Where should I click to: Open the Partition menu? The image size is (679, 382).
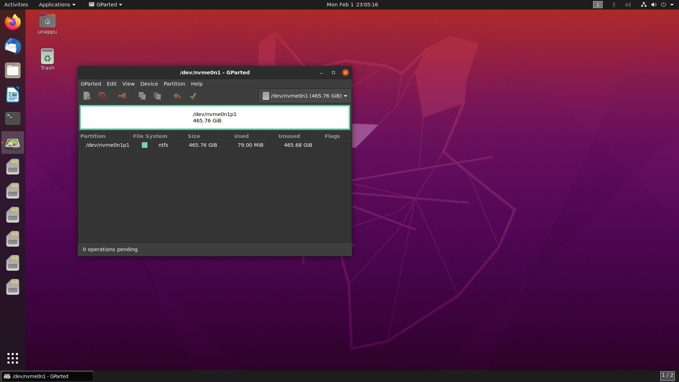pos(174,84)
